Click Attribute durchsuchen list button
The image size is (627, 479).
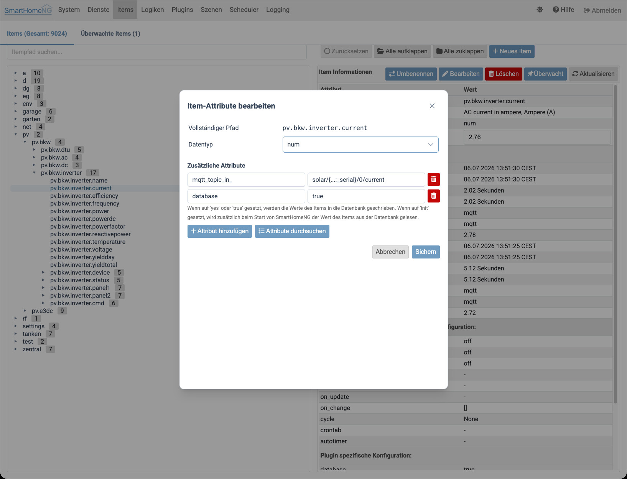pyautogui.click(x=292, y=231)
